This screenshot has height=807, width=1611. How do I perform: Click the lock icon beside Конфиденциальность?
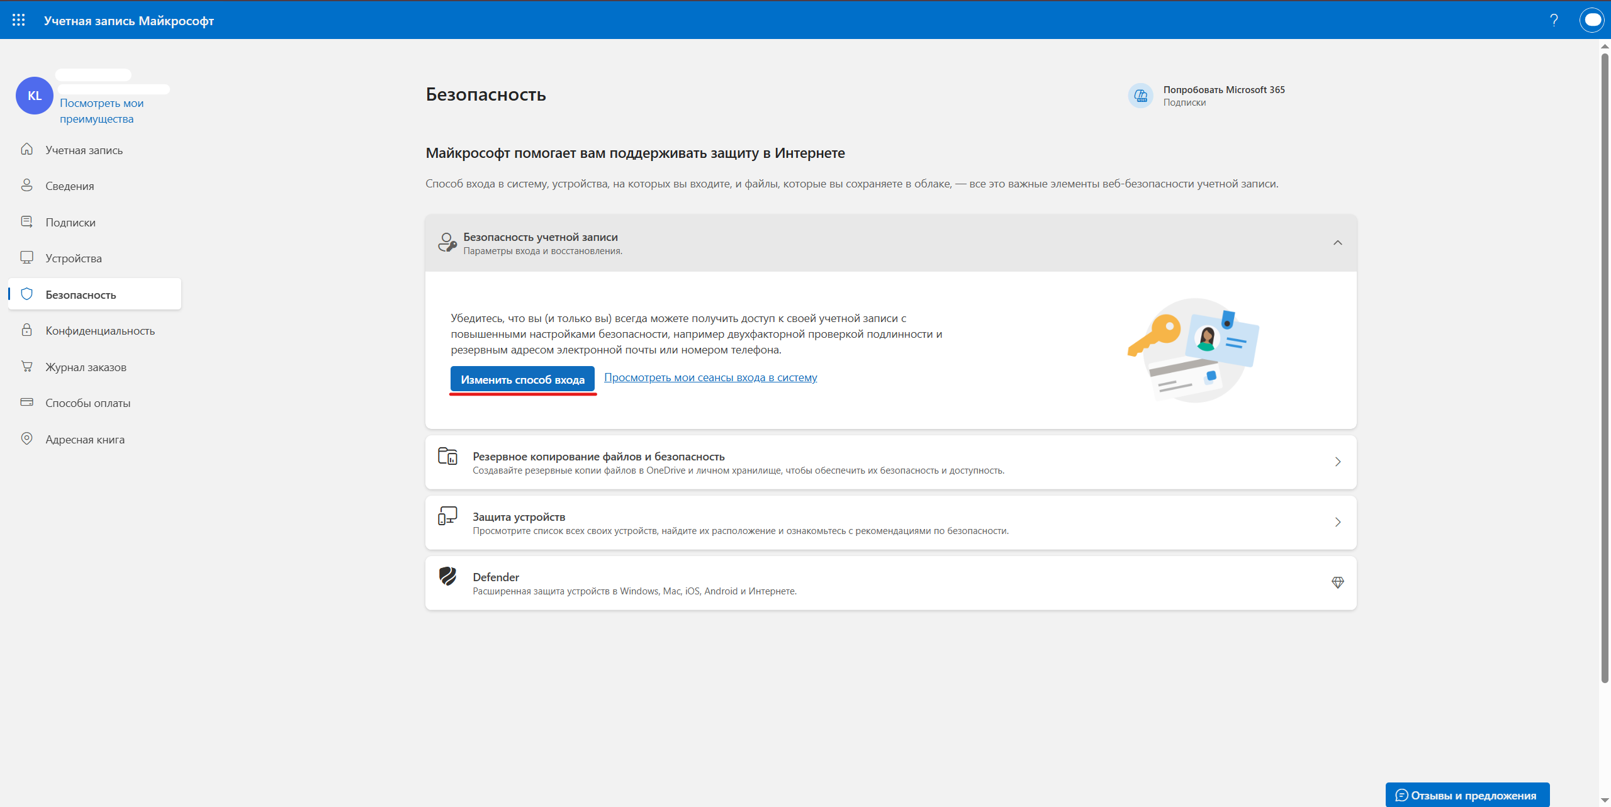pos(26,330)
